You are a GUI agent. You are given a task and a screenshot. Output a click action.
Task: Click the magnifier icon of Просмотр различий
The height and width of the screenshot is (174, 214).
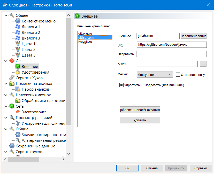pos(12,118)
